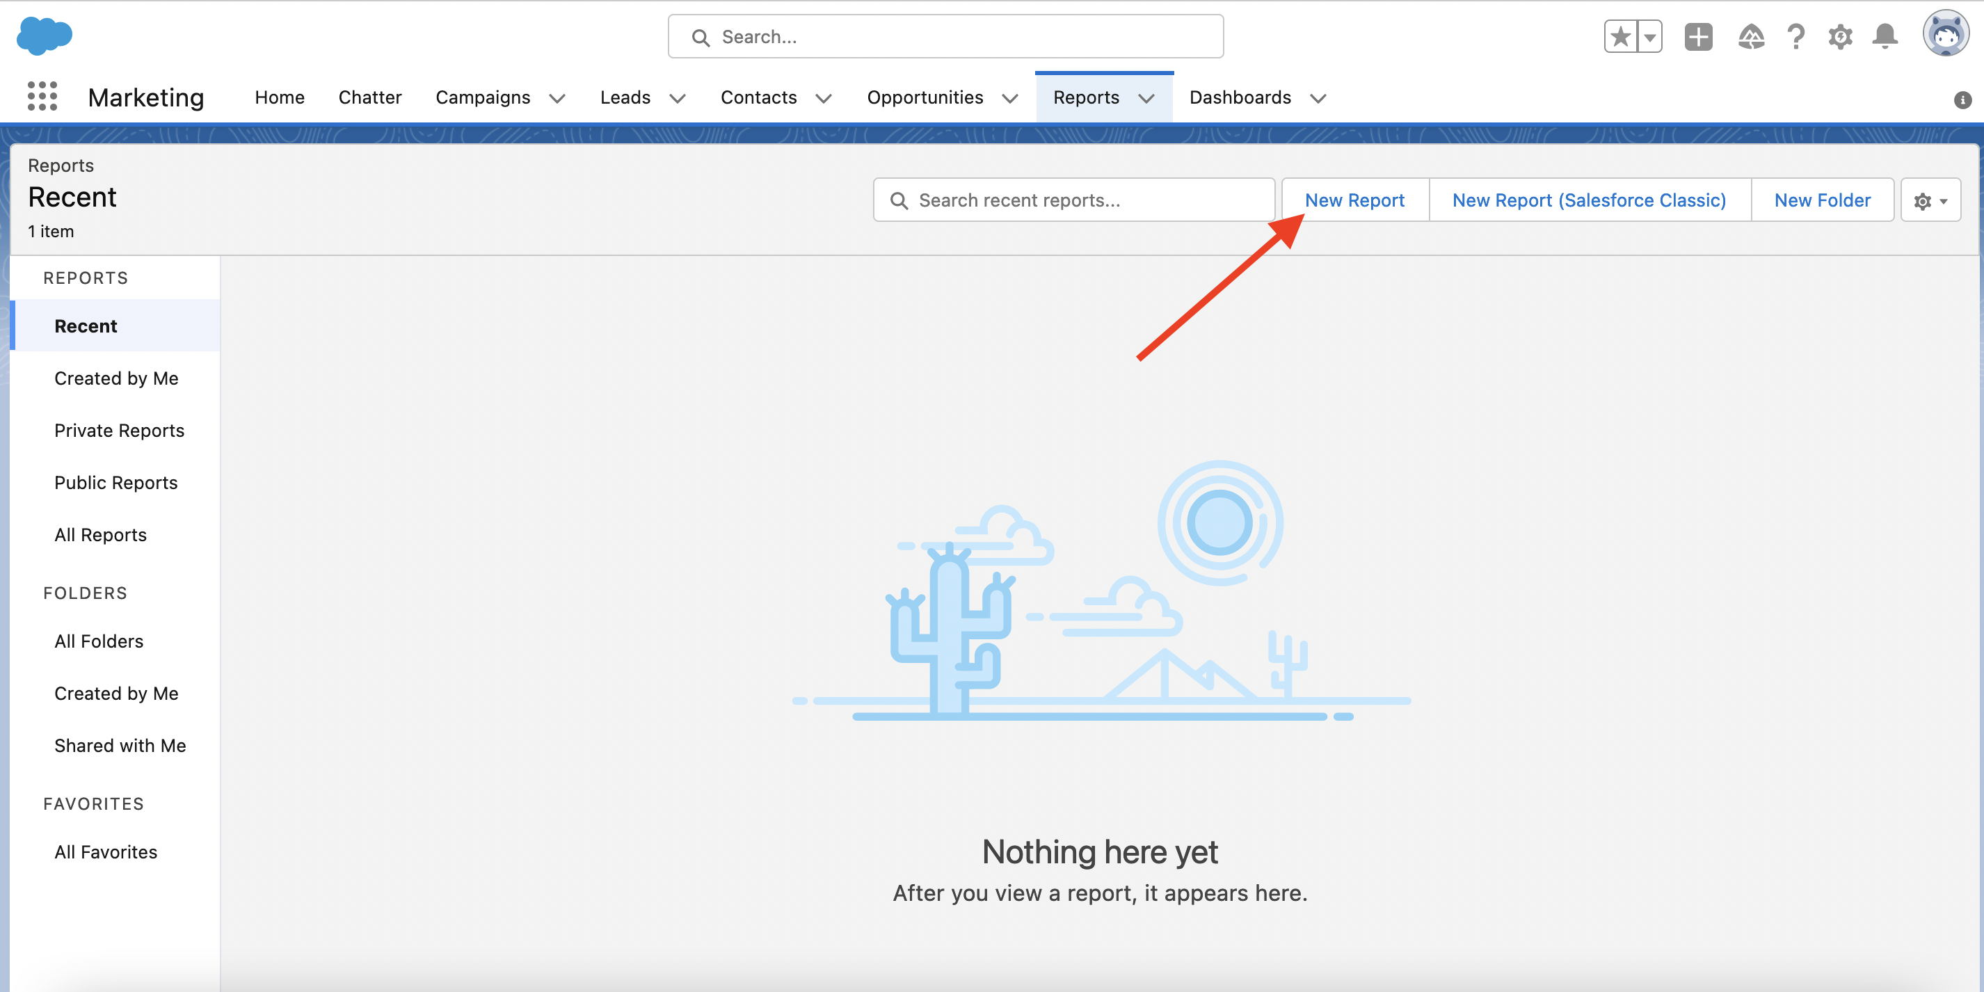This screenshot has height=992, width=1984.
Task: Open the Contacts tab
Action: (x=759, y=97)
